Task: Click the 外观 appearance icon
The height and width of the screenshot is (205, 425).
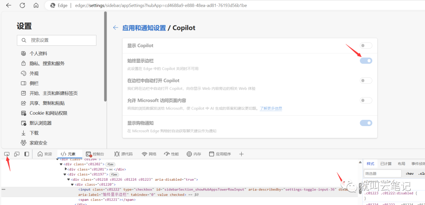Action: 24,73
